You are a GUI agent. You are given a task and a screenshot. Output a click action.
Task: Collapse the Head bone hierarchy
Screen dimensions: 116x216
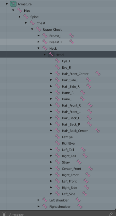[45, 55]
